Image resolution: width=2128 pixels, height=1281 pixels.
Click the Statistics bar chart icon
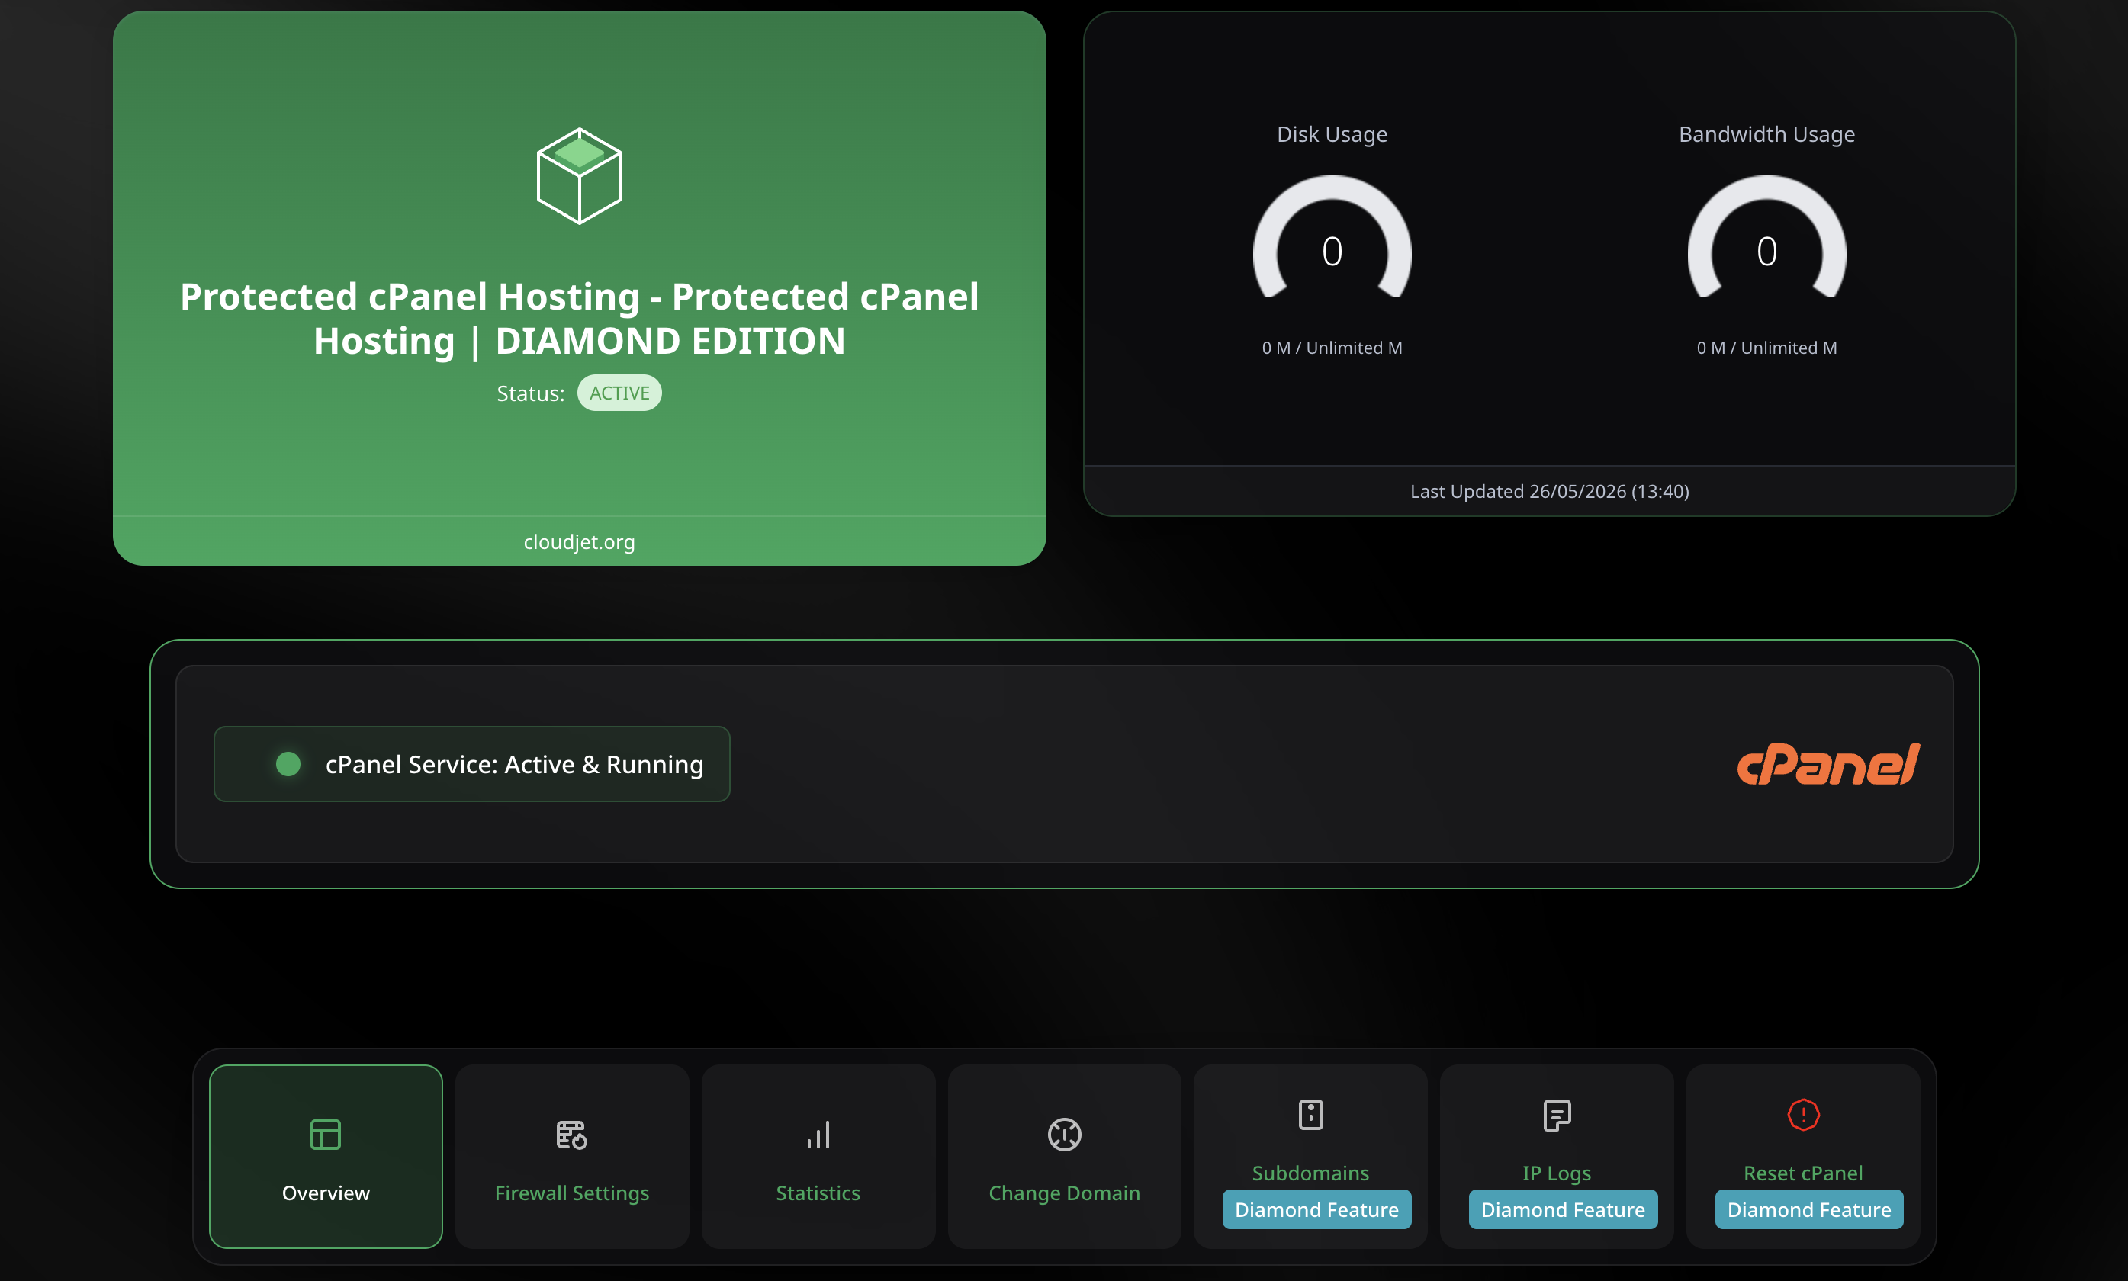pyautogui.click(x=818, y=1135)
